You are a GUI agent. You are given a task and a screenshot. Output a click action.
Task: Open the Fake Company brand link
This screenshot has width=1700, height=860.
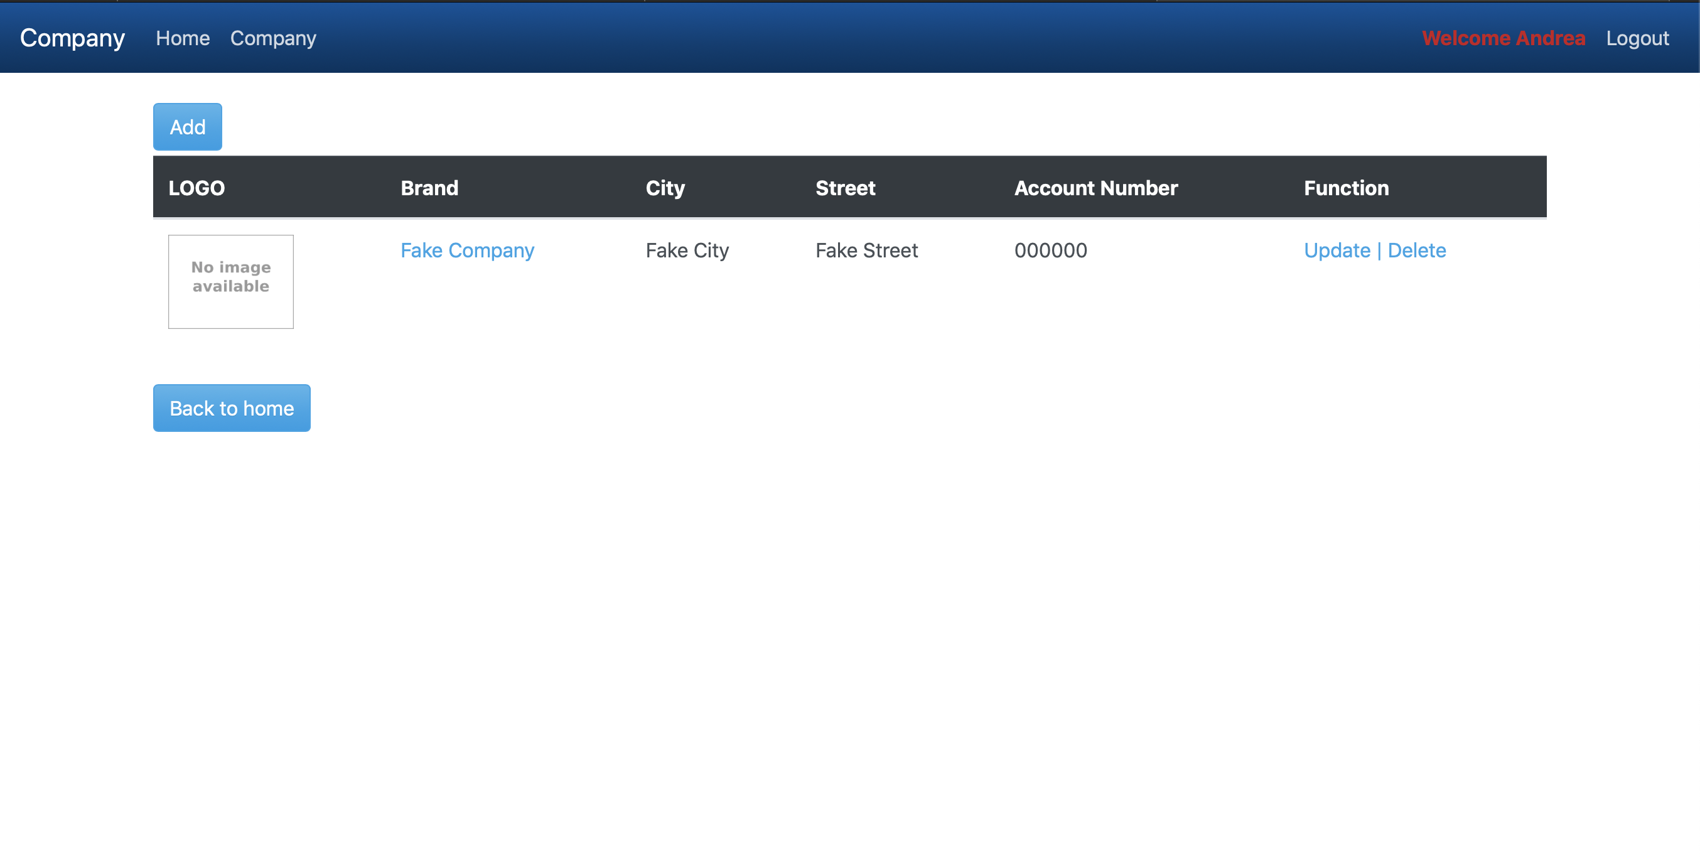pos(467,250)
